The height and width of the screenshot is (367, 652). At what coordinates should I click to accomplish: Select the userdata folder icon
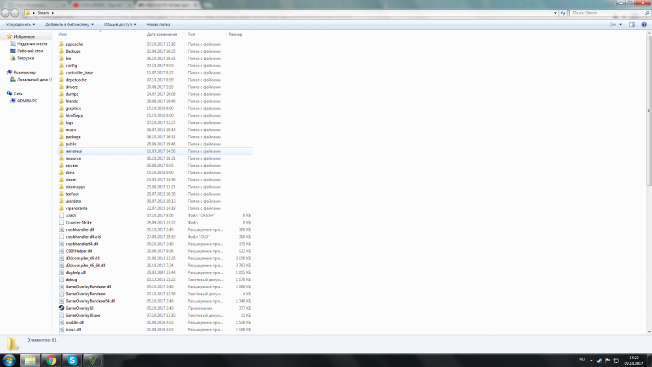click(61, 201)
